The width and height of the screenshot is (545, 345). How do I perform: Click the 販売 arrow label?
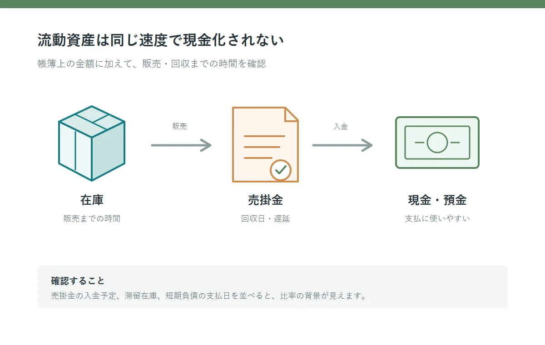179,127
